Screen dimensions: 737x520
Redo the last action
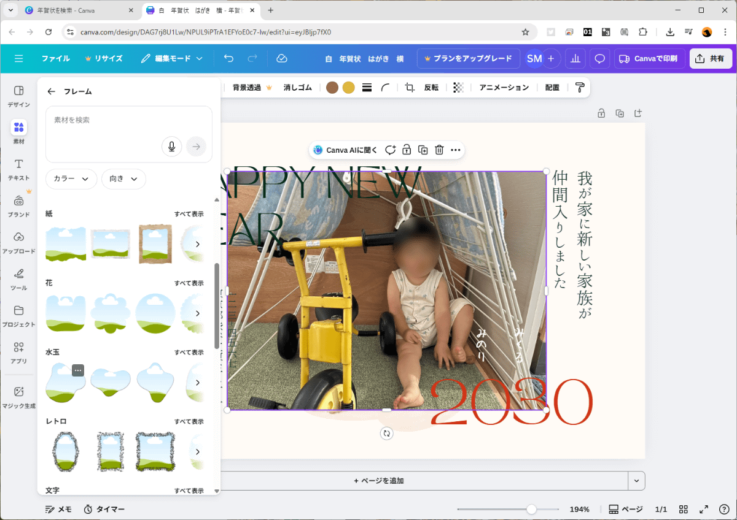252,58
